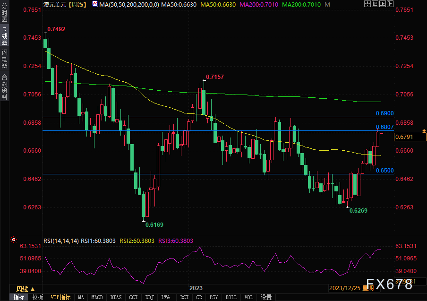This screenshot has height=301, width=427.
Task: Select the VIP指标 tab
Action: (60, 297)
